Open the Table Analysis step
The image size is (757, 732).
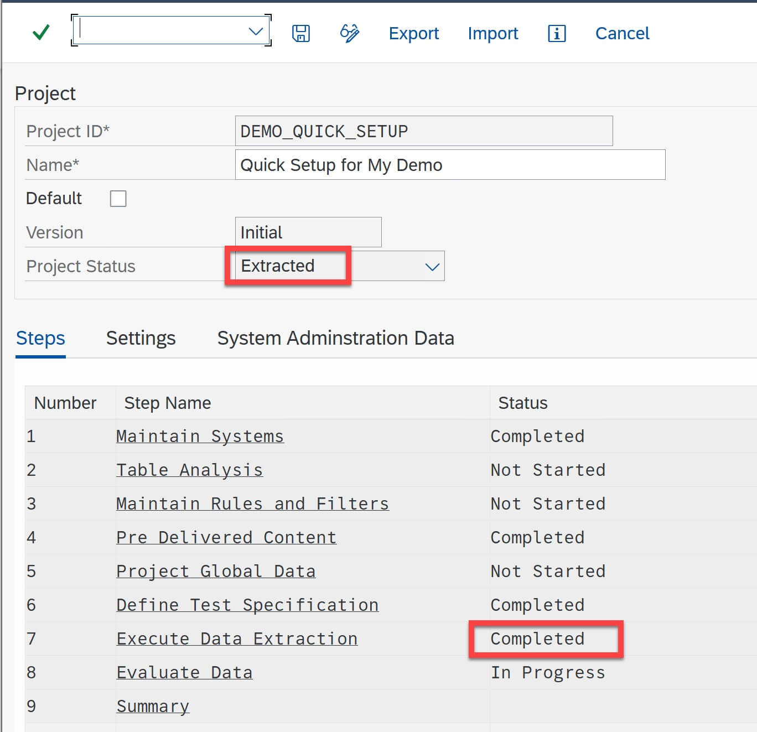[189, 470]
